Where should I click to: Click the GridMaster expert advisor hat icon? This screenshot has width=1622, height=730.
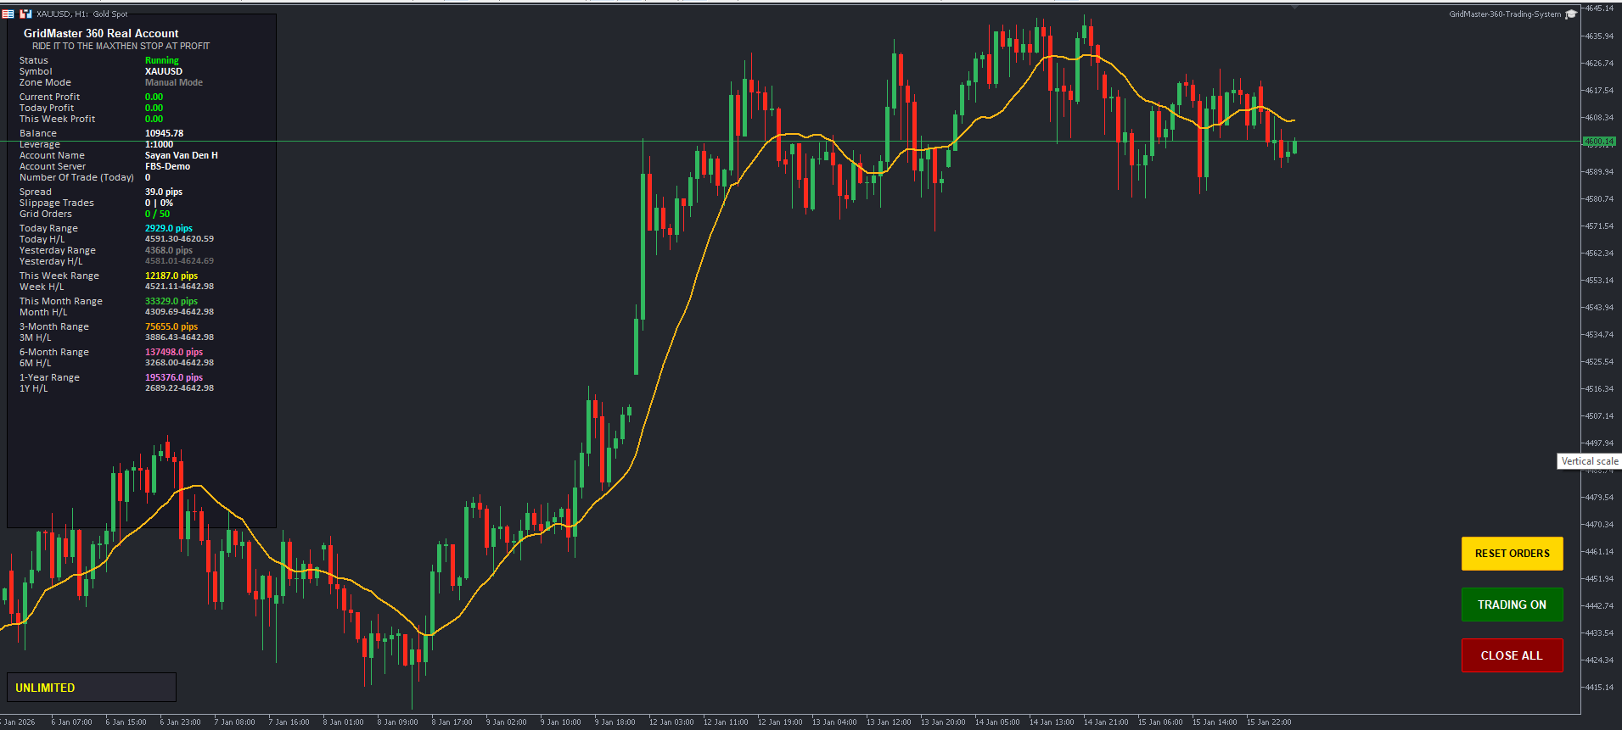point(1571,14)
